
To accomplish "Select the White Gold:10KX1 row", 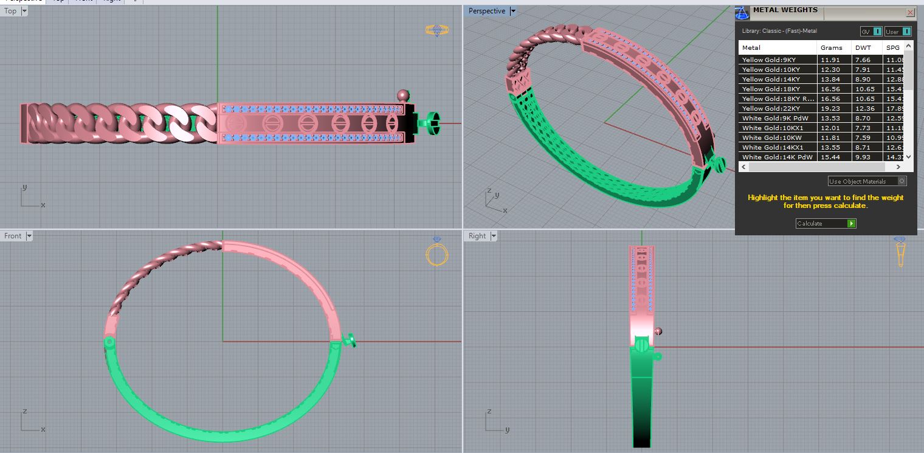I will pyautogui.click(x=821, y=128).
